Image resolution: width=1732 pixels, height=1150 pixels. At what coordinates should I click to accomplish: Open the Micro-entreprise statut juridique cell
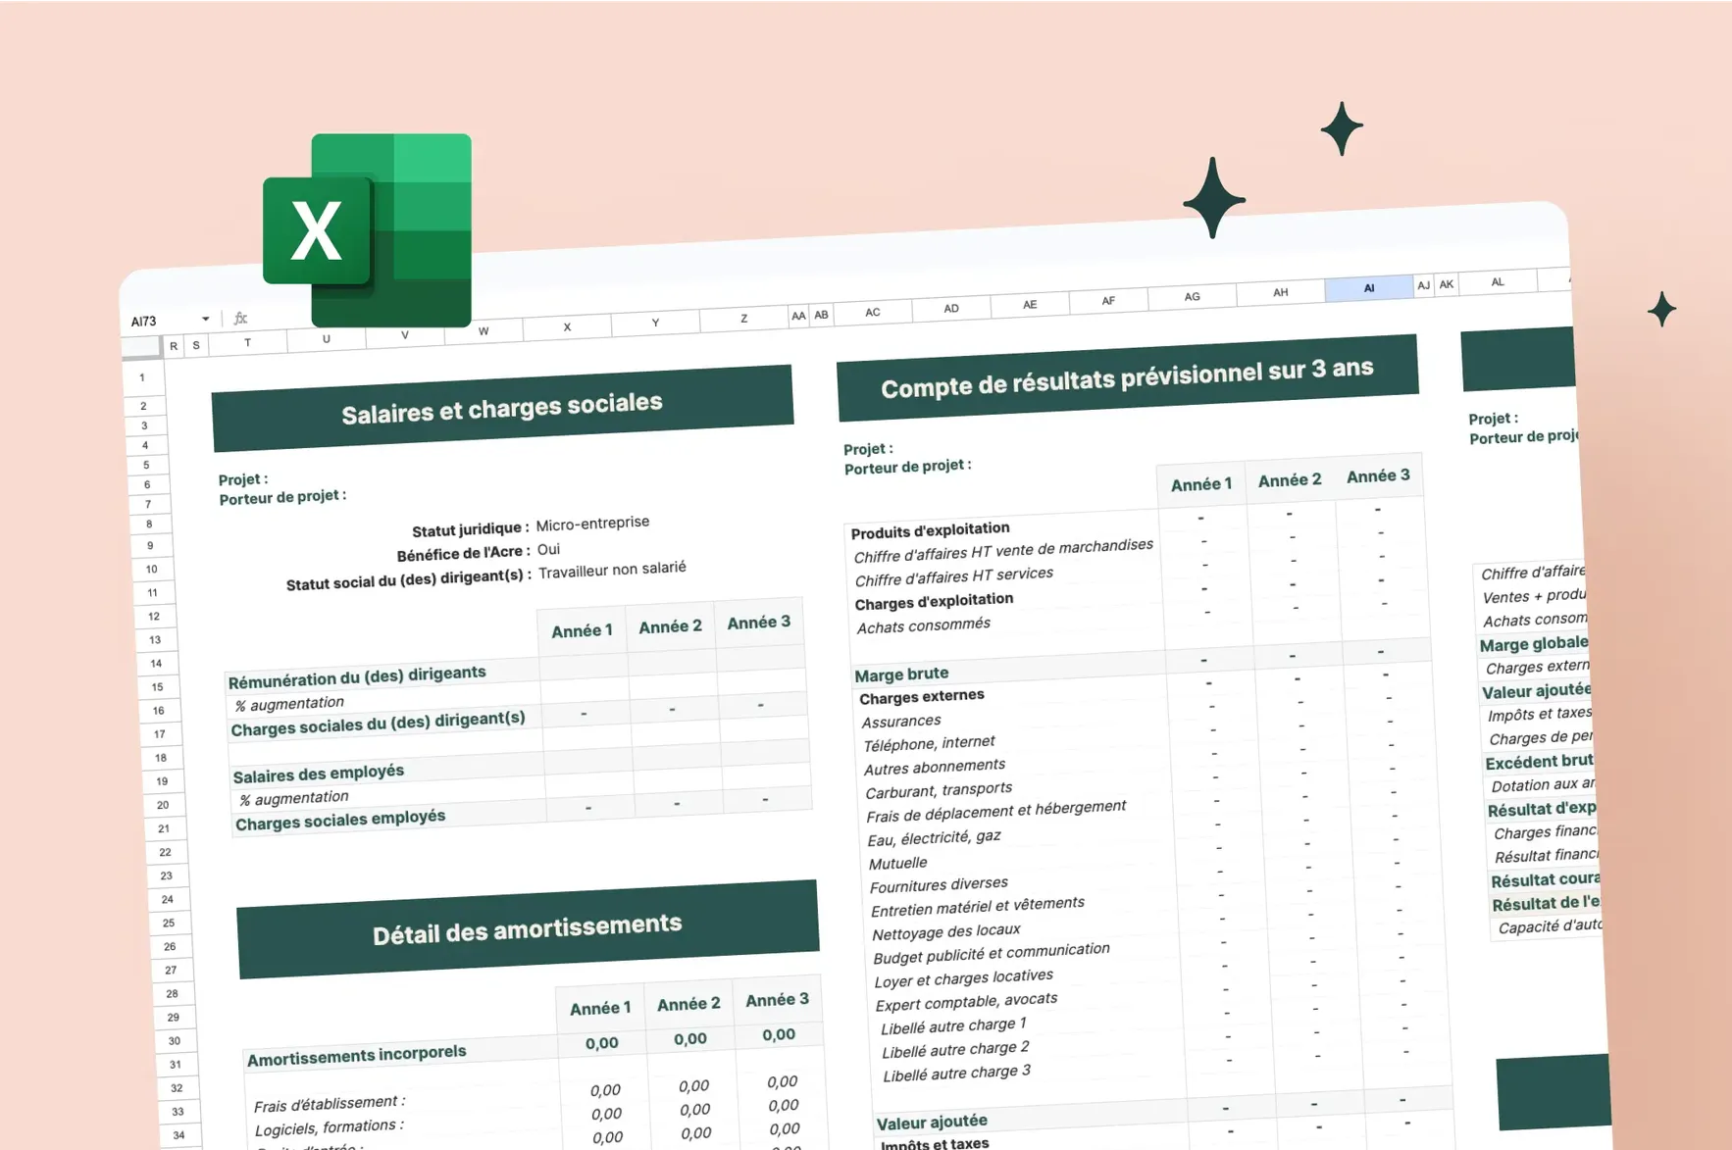point(592,524)
